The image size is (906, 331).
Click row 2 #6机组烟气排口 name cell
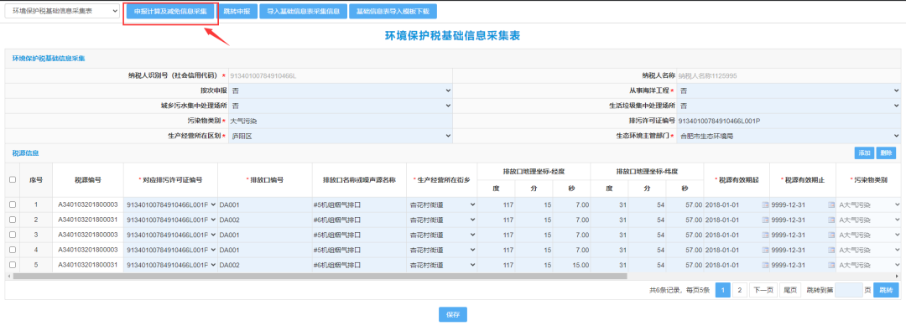coord(359,220)
